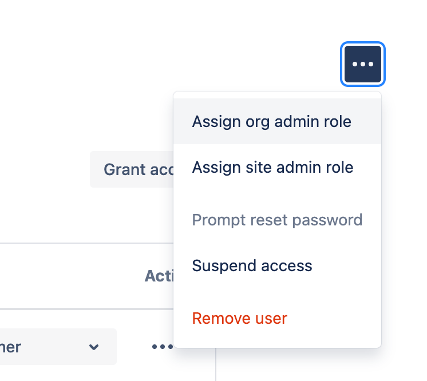Open the role dropdown ending in 'ner'

[x=58, y=347]
